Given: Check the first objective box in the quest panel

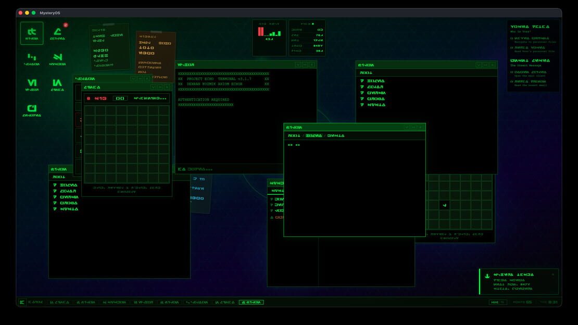Looking at the screenshot, I should [x=512, y=39].
